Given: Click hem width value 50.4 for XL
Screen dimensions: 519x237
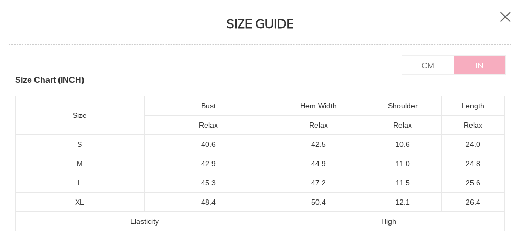Looking at the screenshot, I should (318, 202).
